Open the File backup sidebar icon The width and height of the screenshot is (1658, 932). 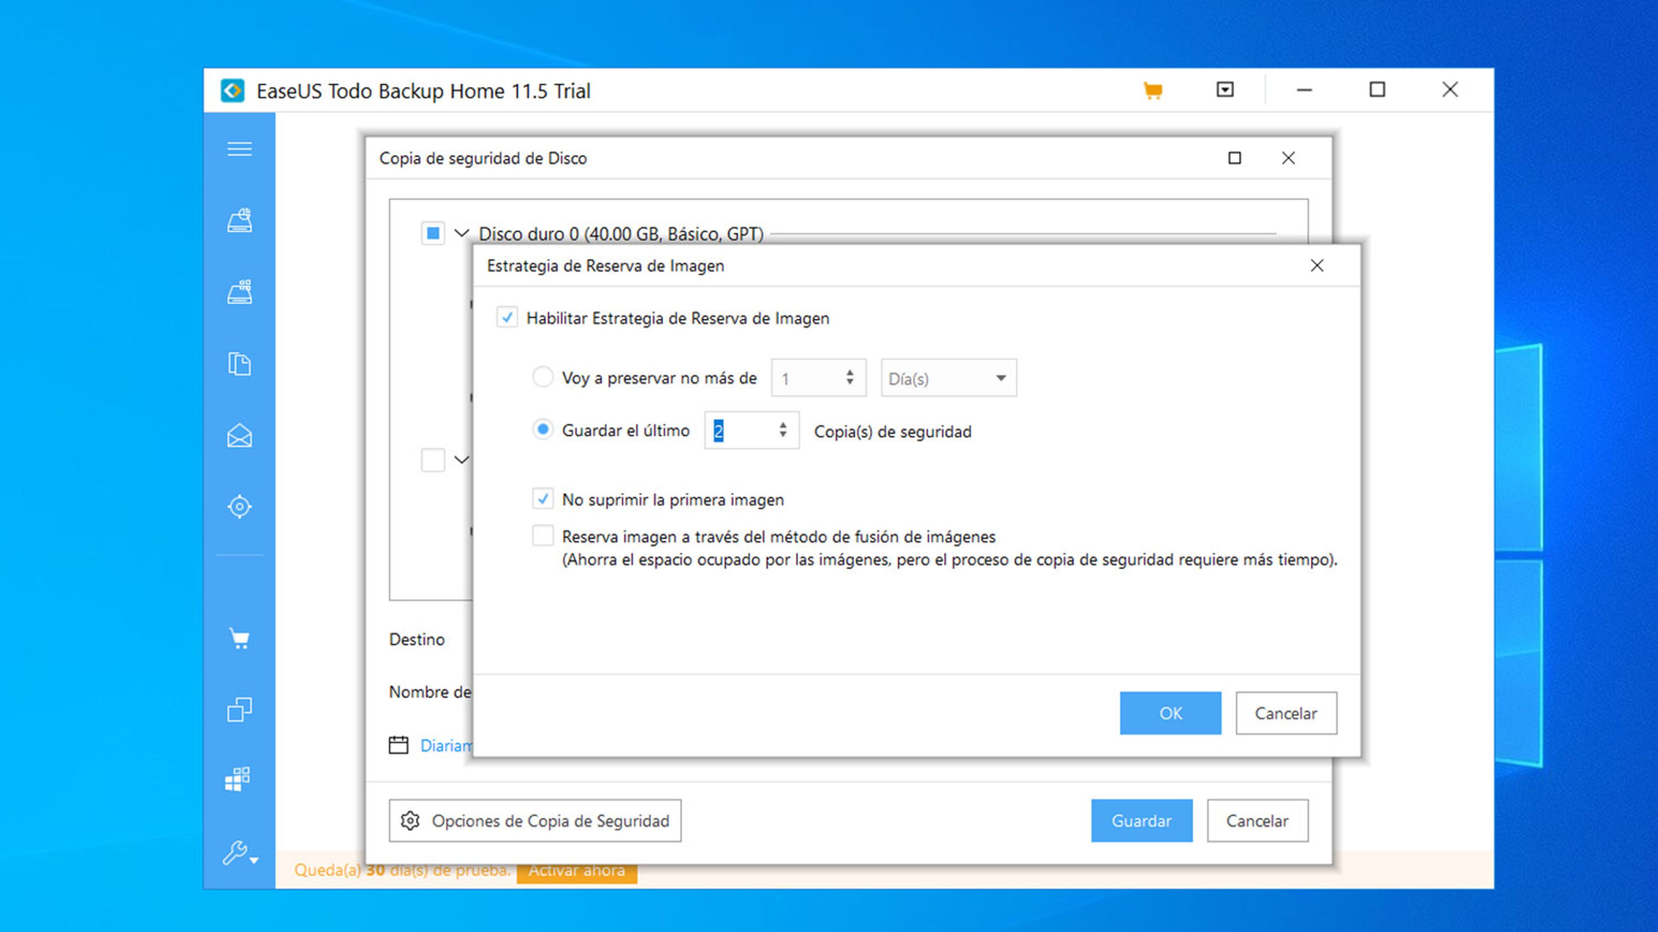pos(239,363)
